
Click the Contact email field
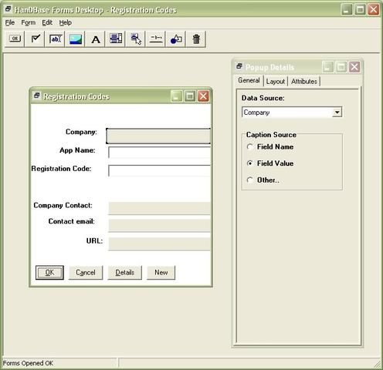(x=159, y=225)
